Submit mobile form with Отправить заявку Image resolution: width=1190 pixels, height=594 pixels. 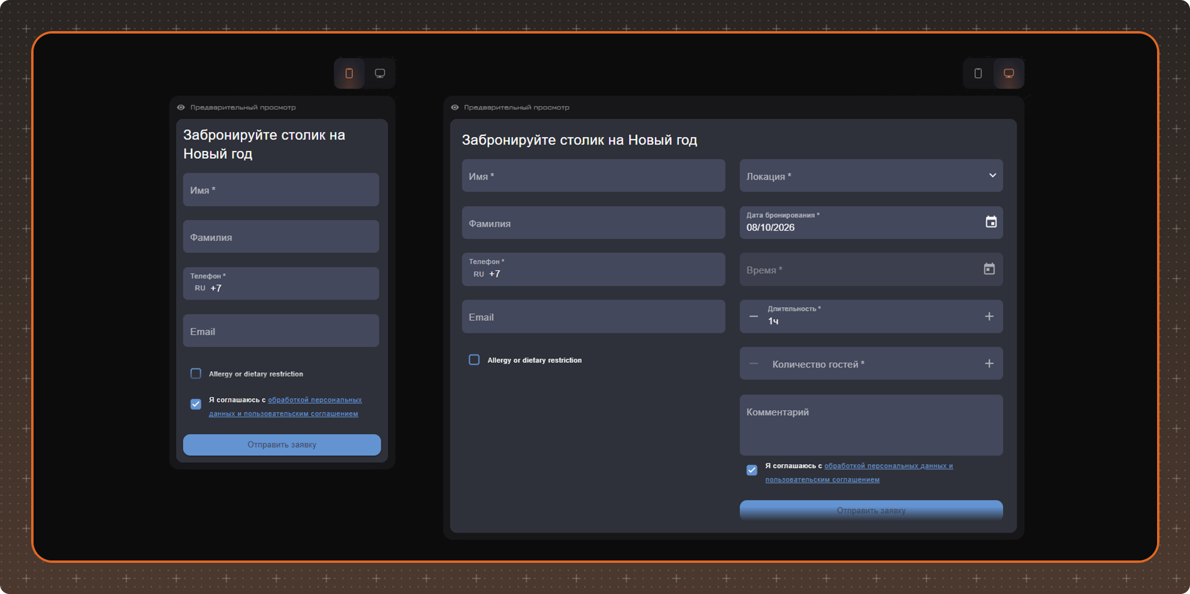point(282,445)
